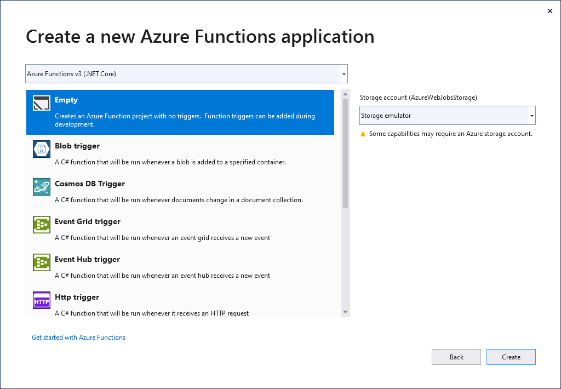Select the Event Hub trigger list entry
Image resolution: width=561 pixels, height=389 pixels.
[x=164, y=266]
